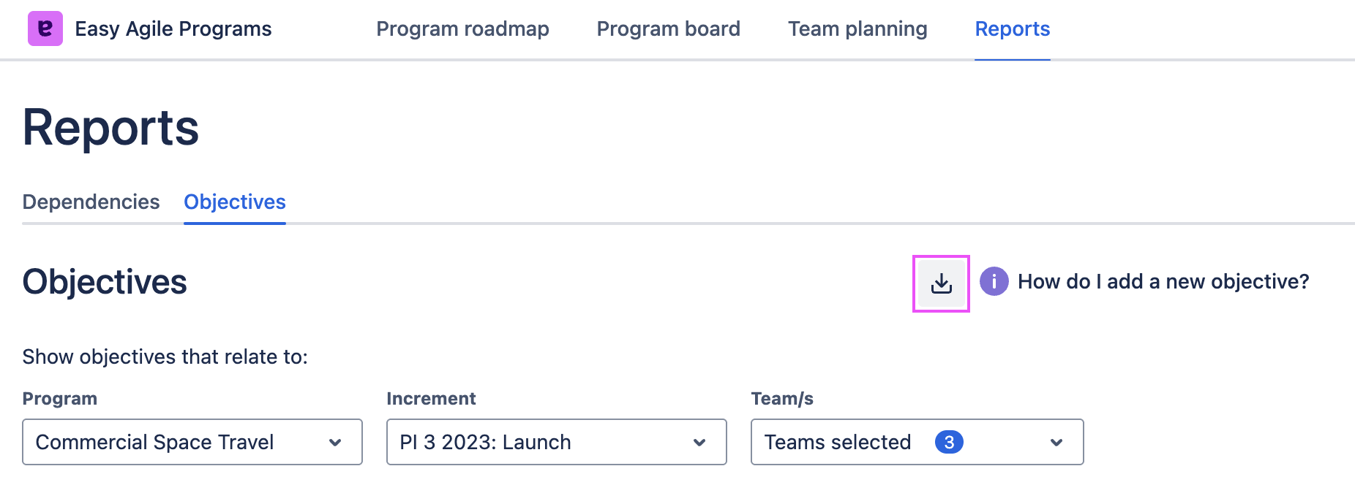
Task: Click the Reports page heading
Action: coord(110,126)
